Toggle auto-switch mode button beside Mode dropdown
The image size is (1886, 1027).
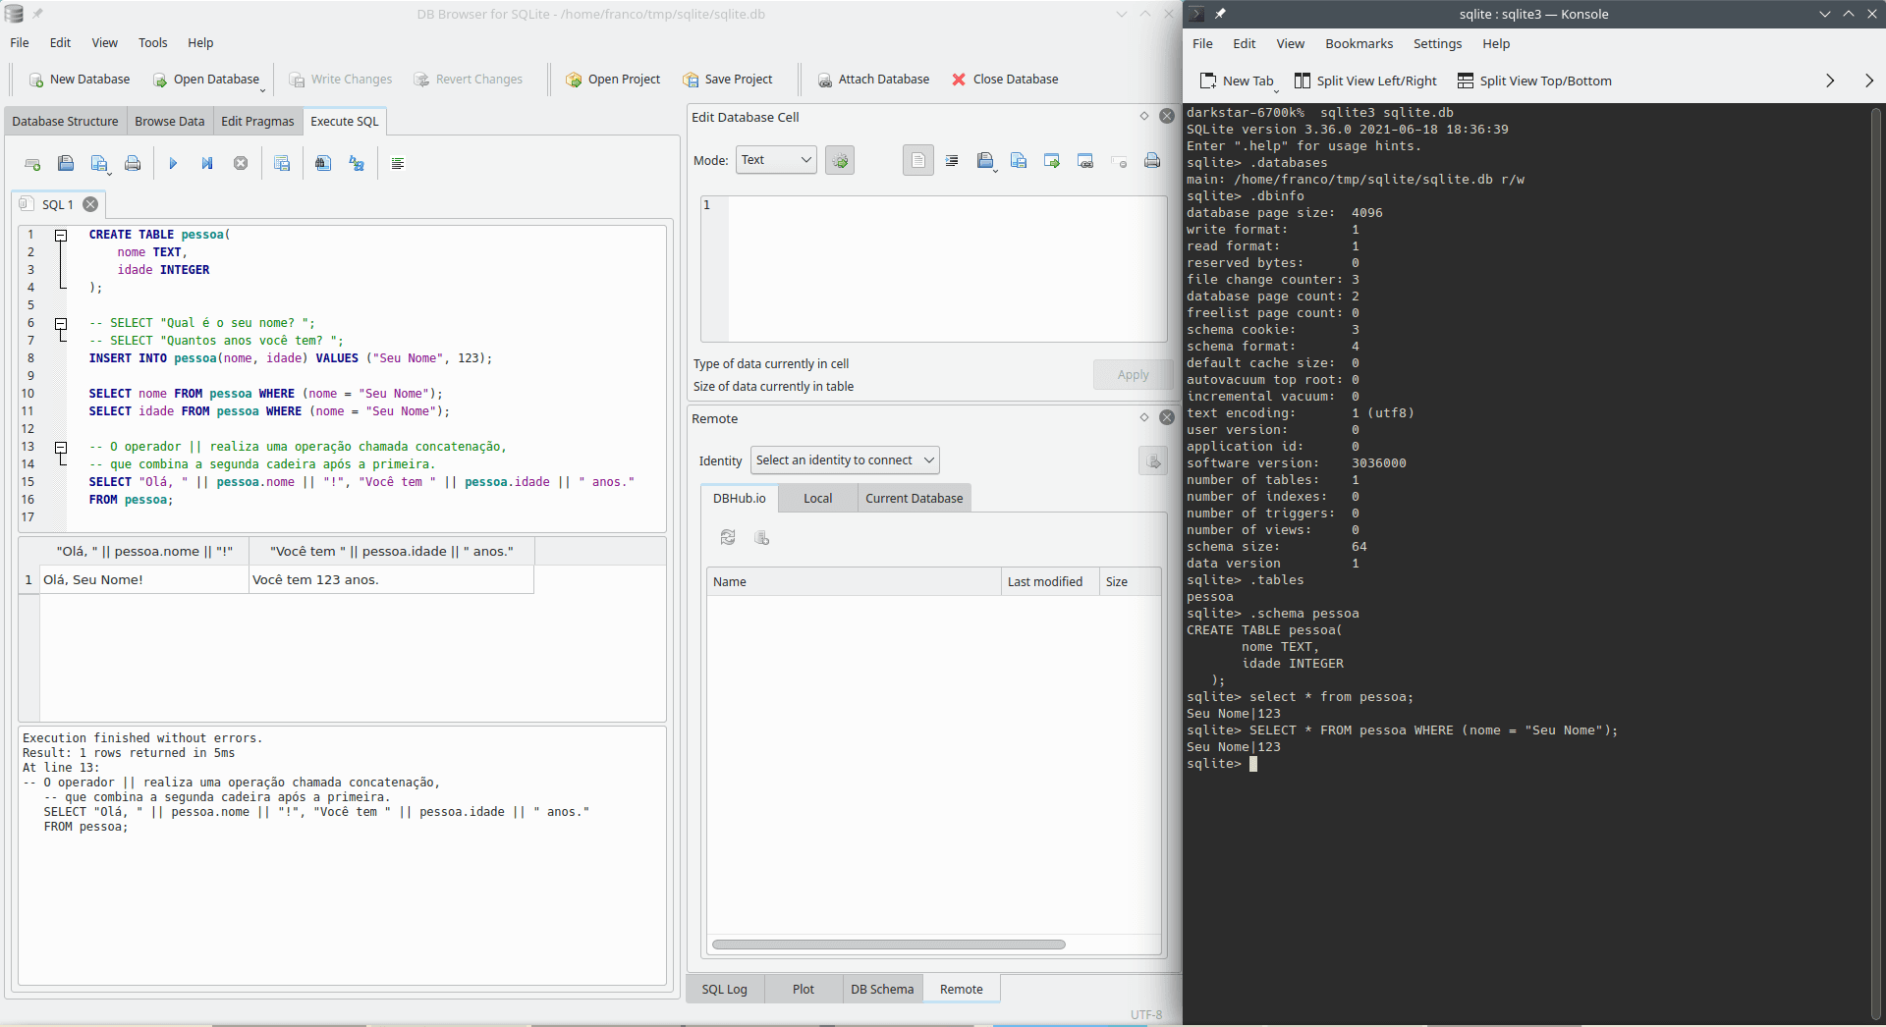tap(840, 160)
